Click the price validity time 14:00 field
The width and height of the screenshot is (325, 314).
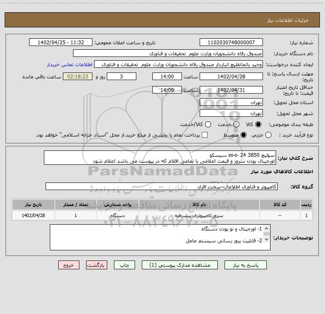[167, 90]
